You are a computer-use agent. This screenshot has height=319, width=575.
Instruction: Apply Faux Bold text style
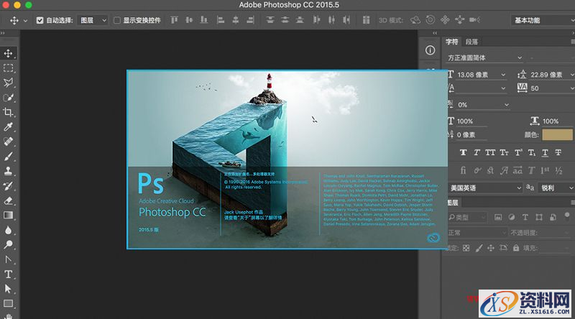[x=463, y=152]
